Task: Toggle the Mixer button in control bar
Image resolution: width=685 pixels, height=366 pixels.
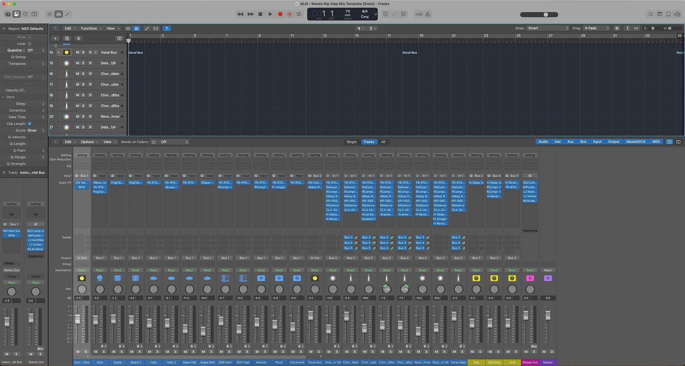Action: coord(59,14)
